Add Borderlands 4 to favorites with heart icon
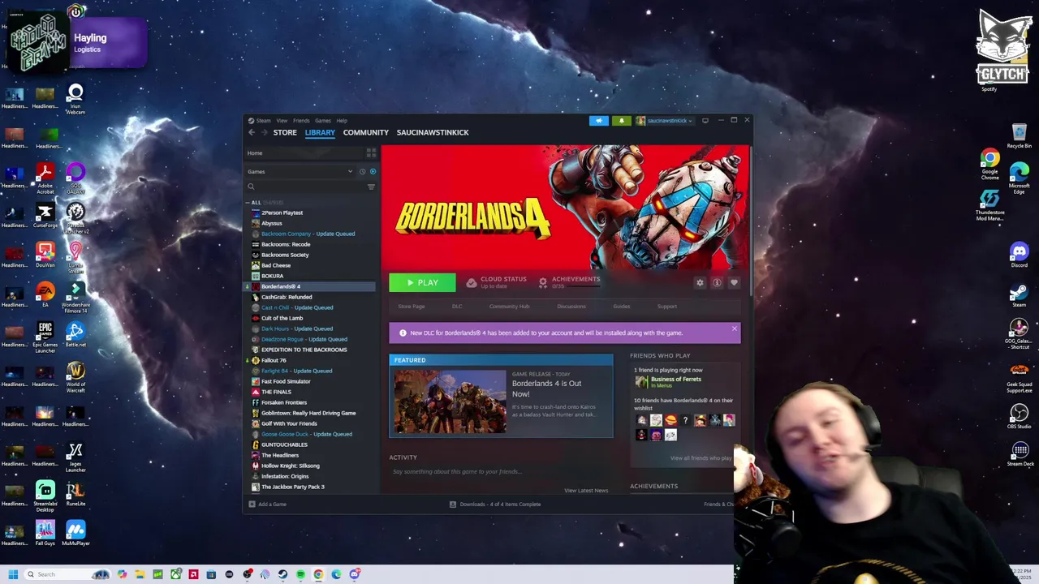This screenshot has width=1039, height=584. tap(734, 282)
